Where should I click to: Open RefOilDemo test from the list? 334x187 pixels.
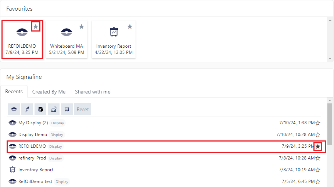(x=35, y=181)
